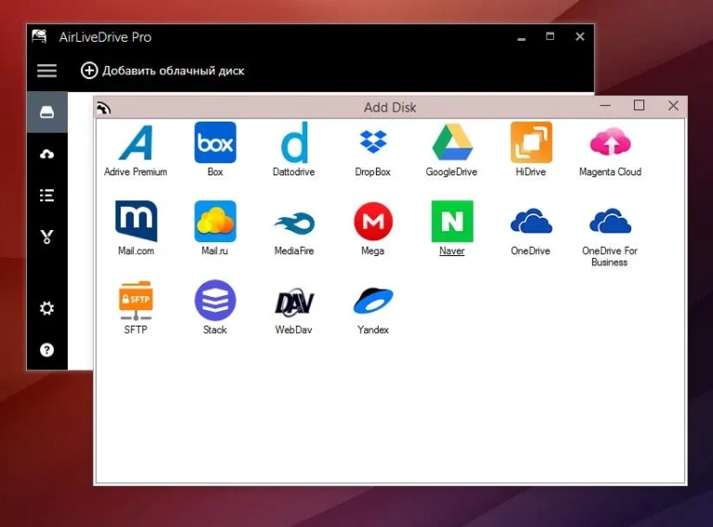Select the DropBox icon

pyautogui.click(x=373, y=141)
